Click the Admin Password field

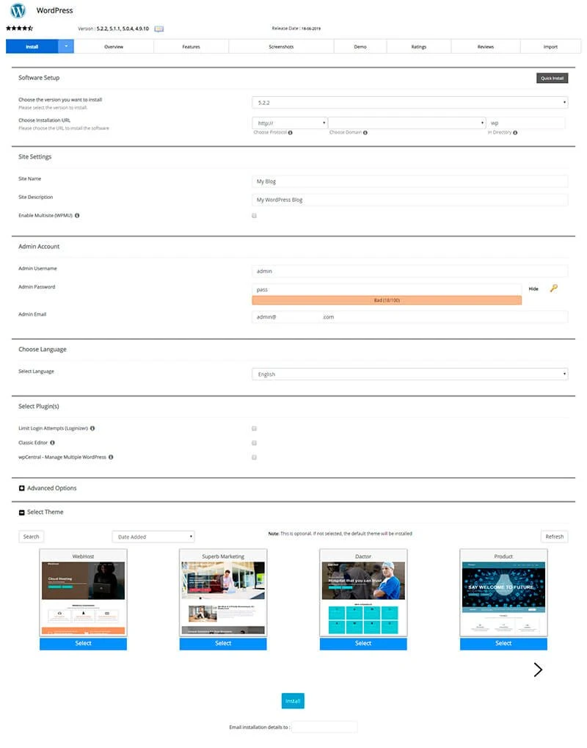click(x=387, y=289)
